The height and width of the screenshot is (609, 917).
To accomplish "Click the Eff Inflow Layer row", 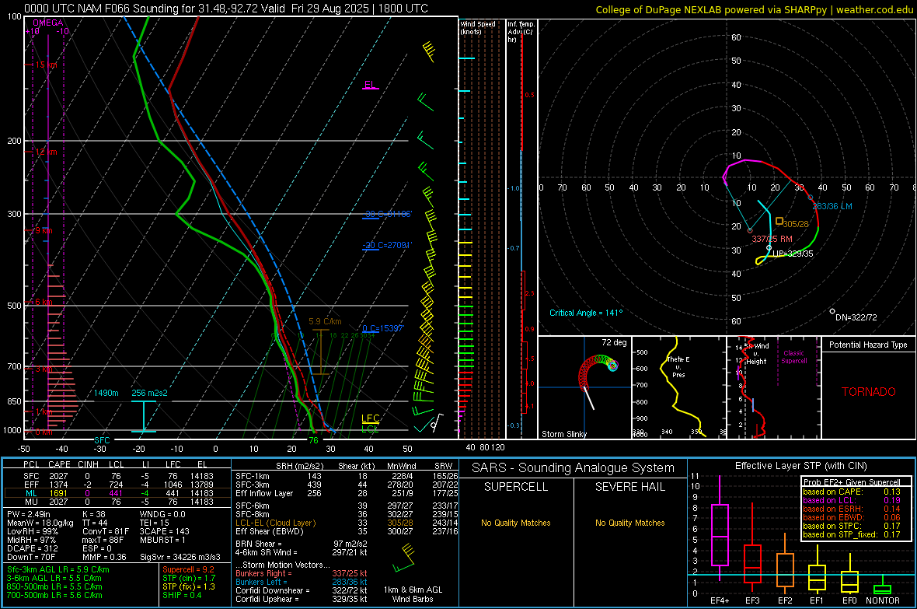I will click(347, 493).
